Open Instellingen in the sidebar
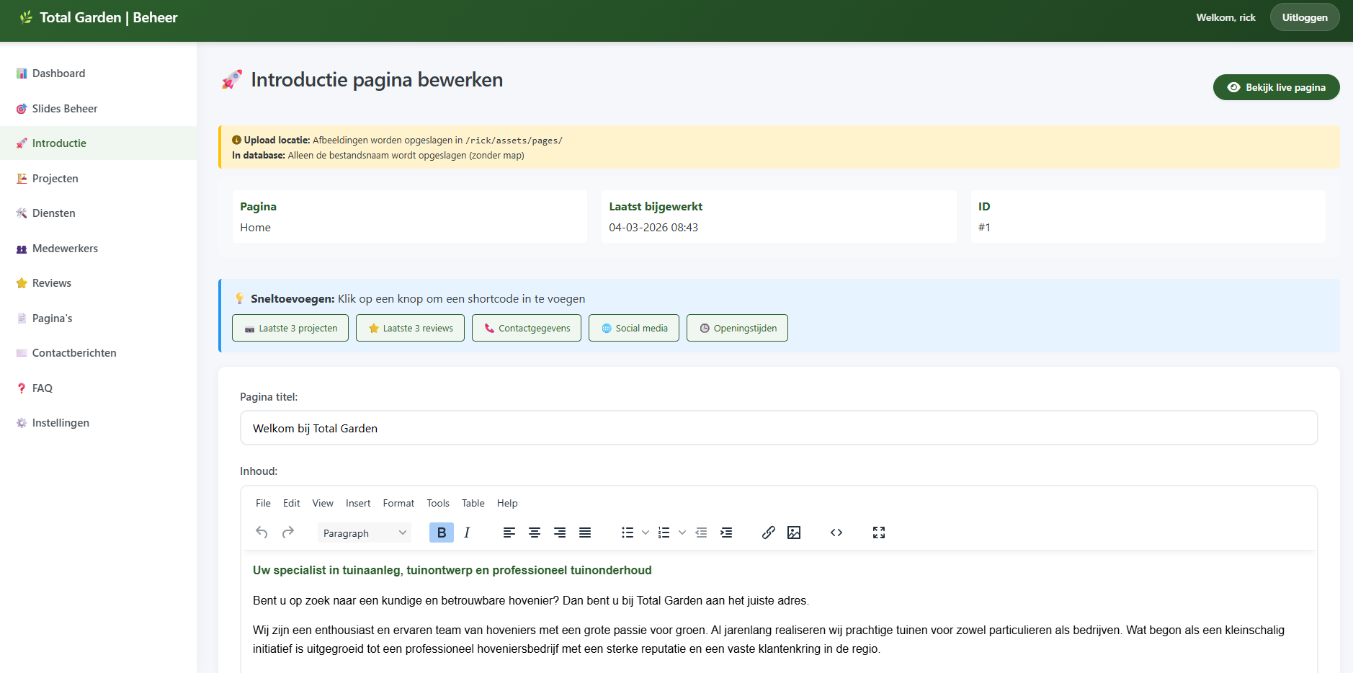 tap(98, 423)
